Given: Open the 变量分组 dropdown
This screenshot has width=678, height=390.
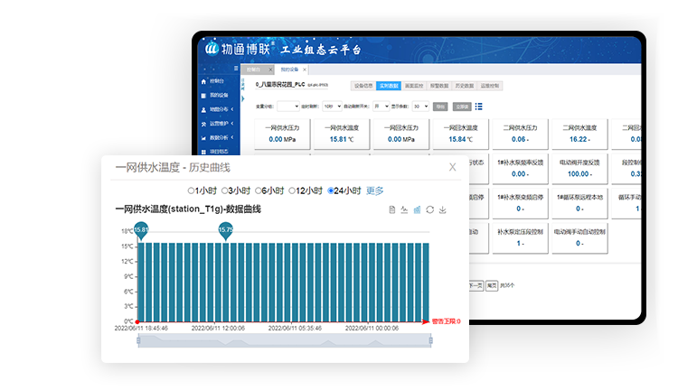Looking at the screenshot, I should point(288,106).
